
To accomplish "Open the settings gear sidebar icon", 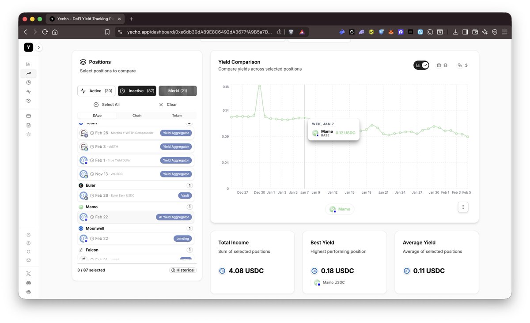I will click(x=28, y=134).
